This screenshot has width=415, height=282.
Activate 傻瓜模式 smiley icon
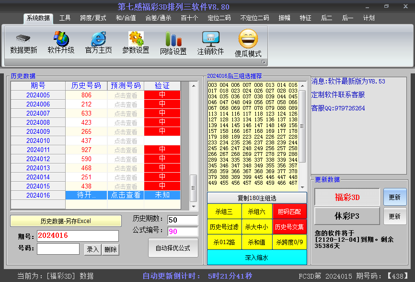pyautogui.click(x=248, y=39)
